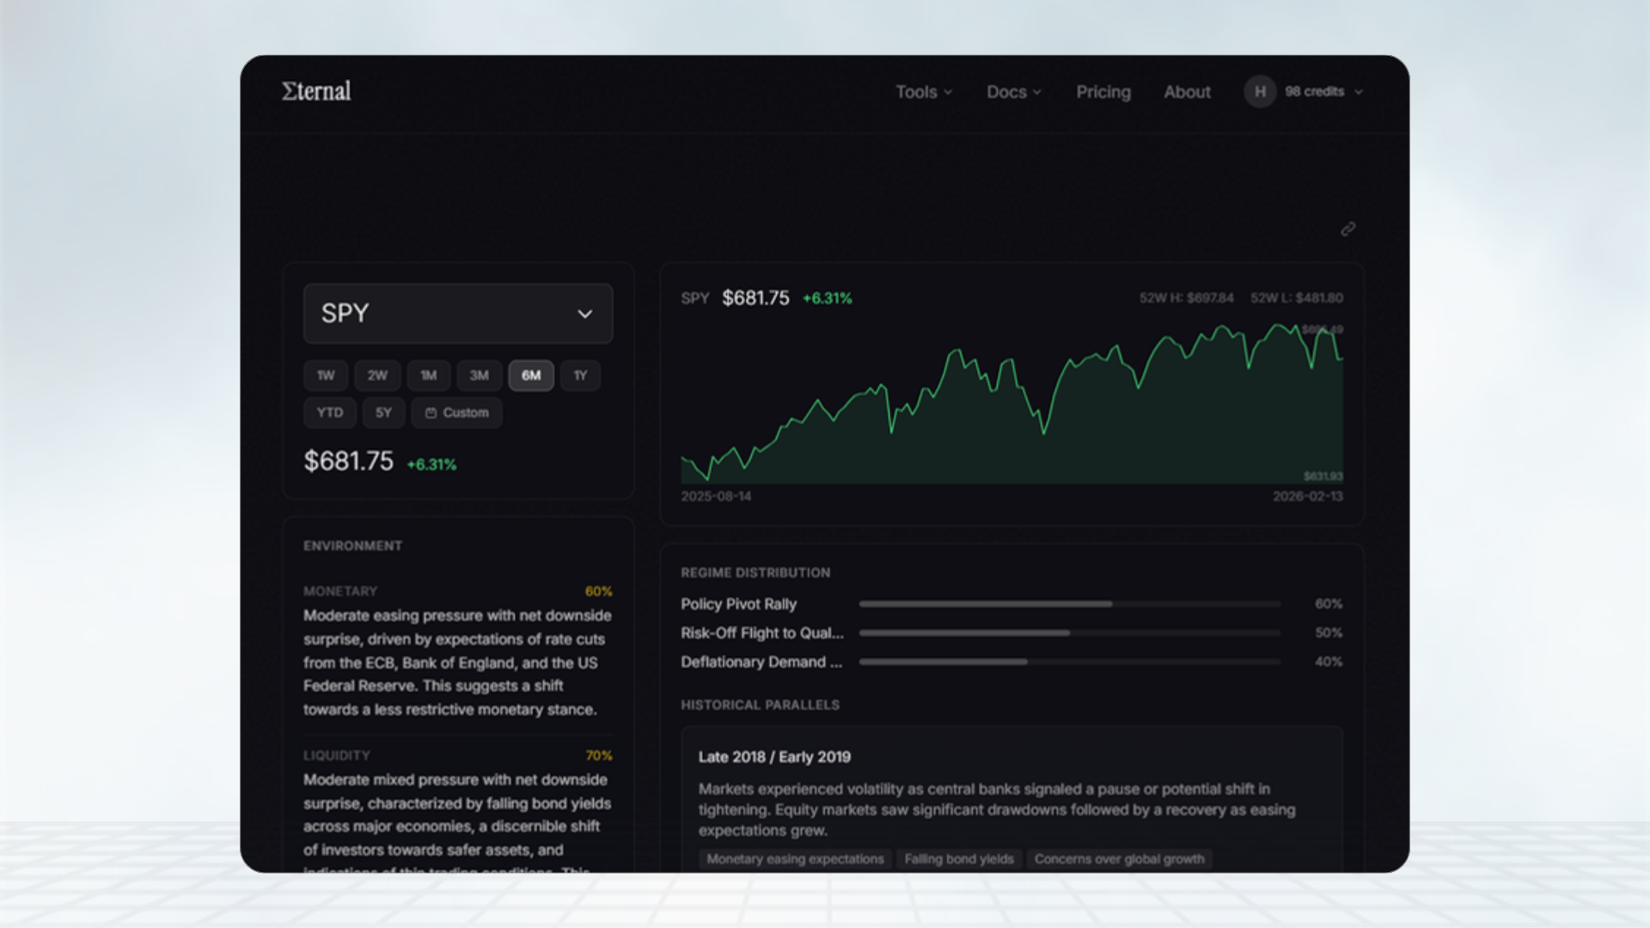The image size is (1650, 928).
Task: Visit the About page
Action: coord(1187,92)
